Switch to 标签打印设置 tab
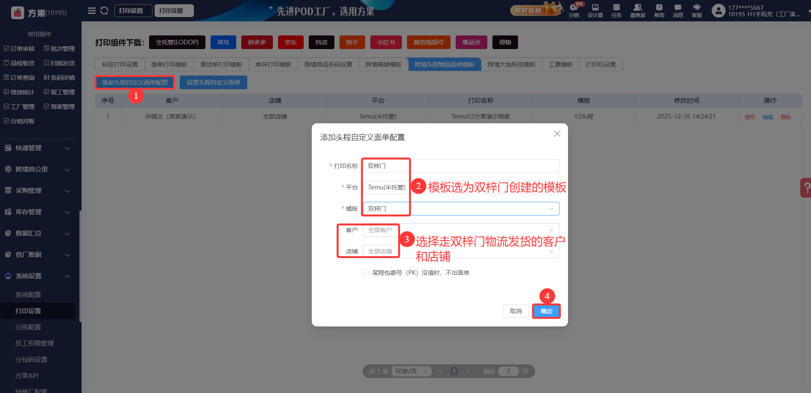The height and width of the screenshot is (393, 811). [120, 64]
